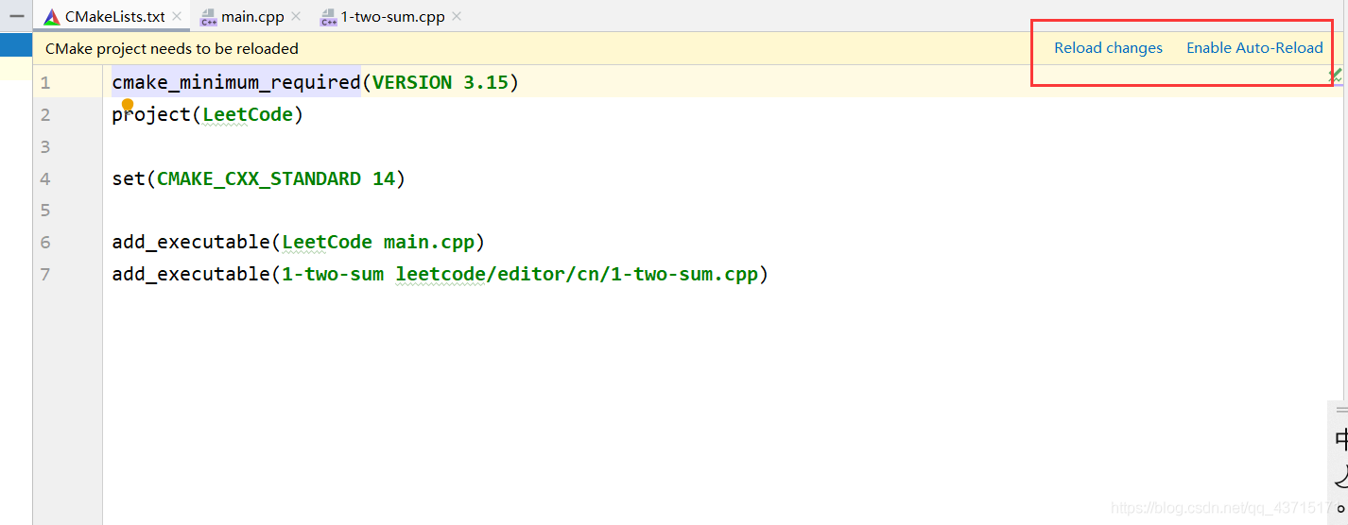Click the IME toolbar drag handle

tap(1341, 410)
